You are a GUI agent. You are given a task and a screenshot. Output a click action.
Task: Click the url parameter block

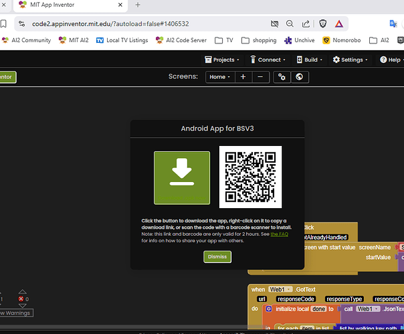pos(262,299)
